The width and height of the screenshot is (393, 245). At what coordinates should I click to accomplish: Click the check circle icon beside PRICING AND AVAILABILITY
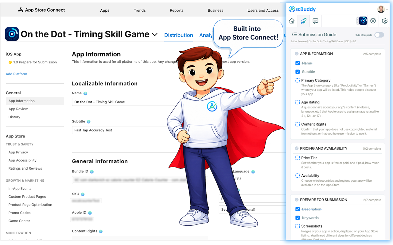(297, 149)
